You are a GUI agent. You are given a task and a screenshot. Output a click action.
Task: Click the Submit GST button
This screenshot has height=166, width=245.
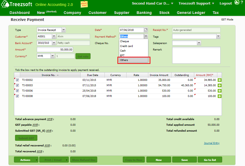[26, 138]
